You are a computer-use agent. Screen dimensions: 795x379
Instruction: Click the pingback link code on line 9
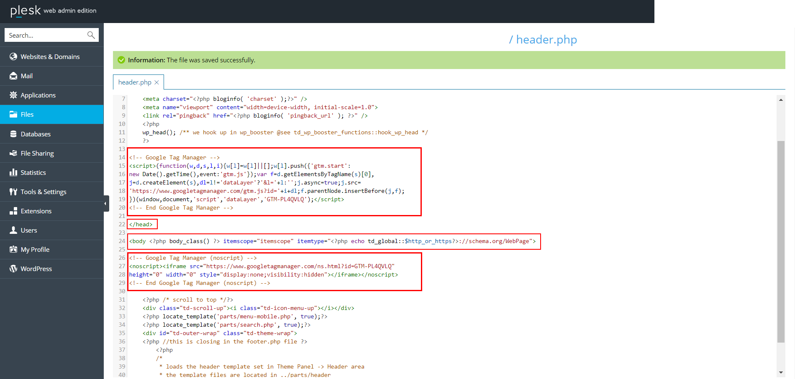[x=255, y=115]
